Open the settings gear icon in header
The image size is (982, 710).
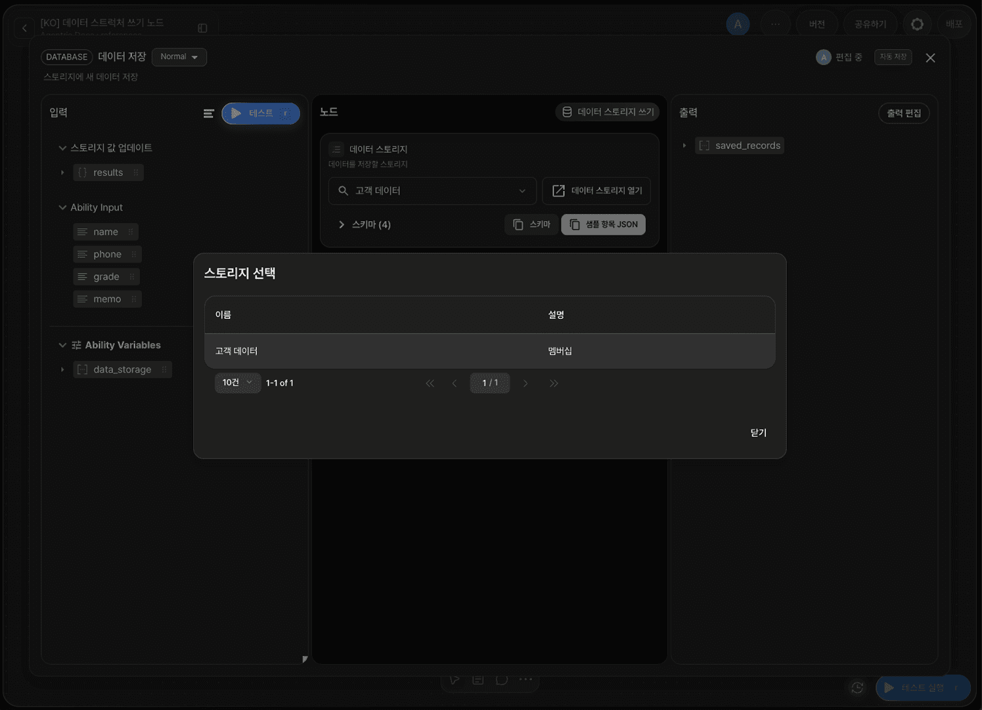(x=917, y=24)
